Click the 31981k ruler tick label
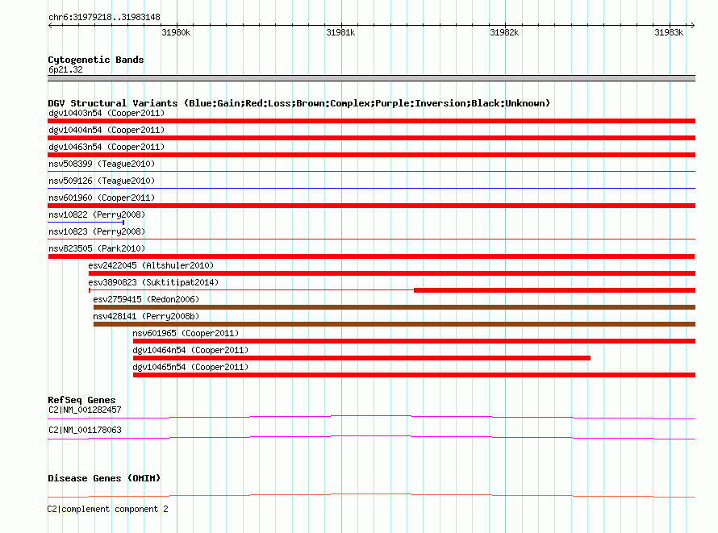Viewport: 718px width, 533px height. pyautogui.click(x=340, y=32)
